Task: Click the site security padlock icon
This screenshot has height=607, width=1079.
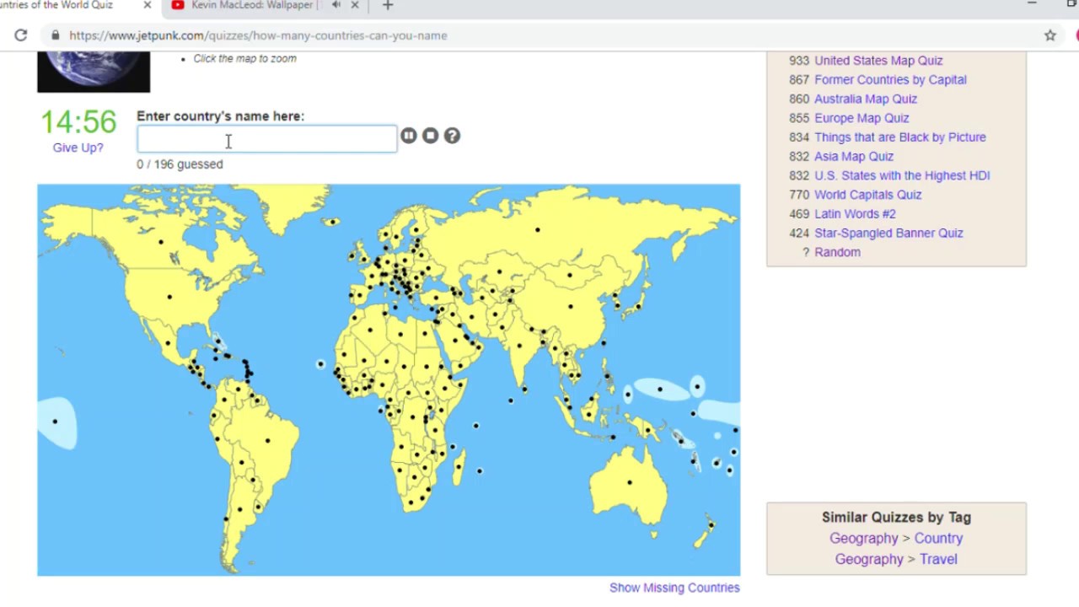Action: click(56, 35)
